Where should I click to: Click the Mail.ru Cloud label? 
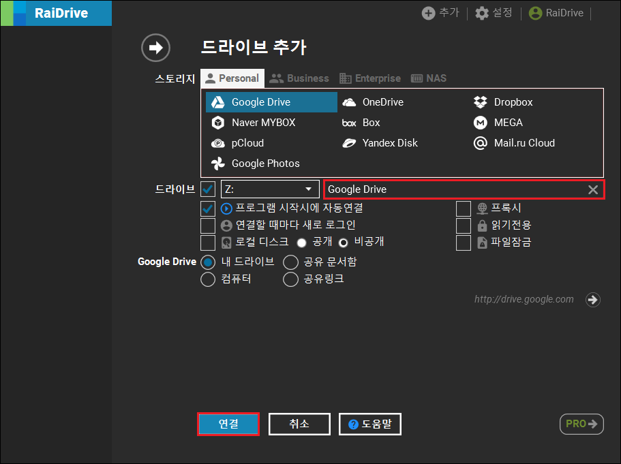524,143
